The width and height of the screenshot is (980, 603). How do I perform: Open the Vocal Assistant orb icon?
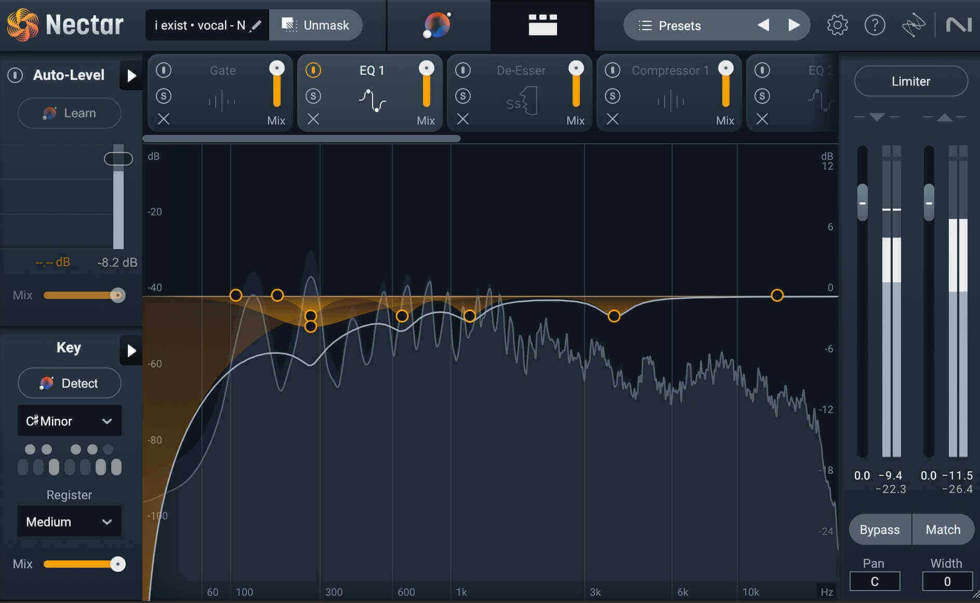[x=437, y=25]
